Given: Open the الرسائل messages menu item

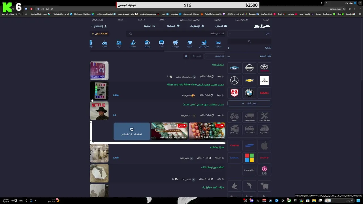Looking at the screenshot, I should [x=221, y=26].
